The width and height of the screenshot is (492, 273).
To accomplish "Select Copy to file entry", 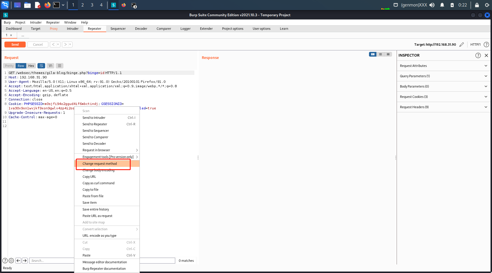I will tap(107, 190).
